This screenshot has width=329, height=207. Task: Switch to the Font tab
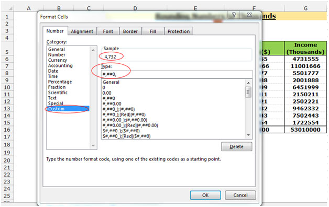click(108, 31)
